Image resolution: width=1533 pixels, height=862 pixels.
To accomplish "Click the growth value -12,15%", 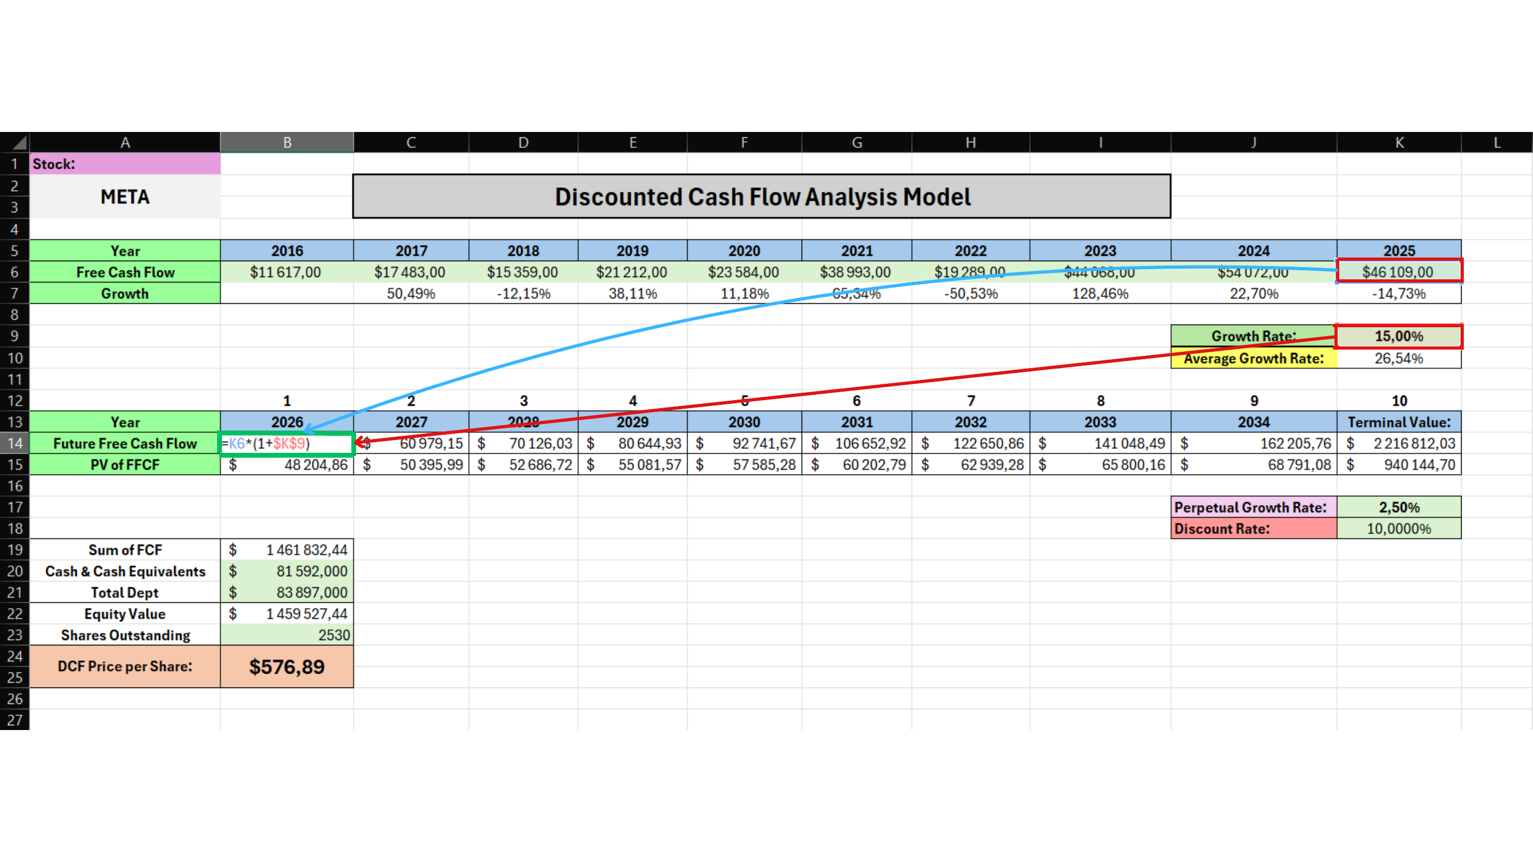I will click(x=523, y=293).
